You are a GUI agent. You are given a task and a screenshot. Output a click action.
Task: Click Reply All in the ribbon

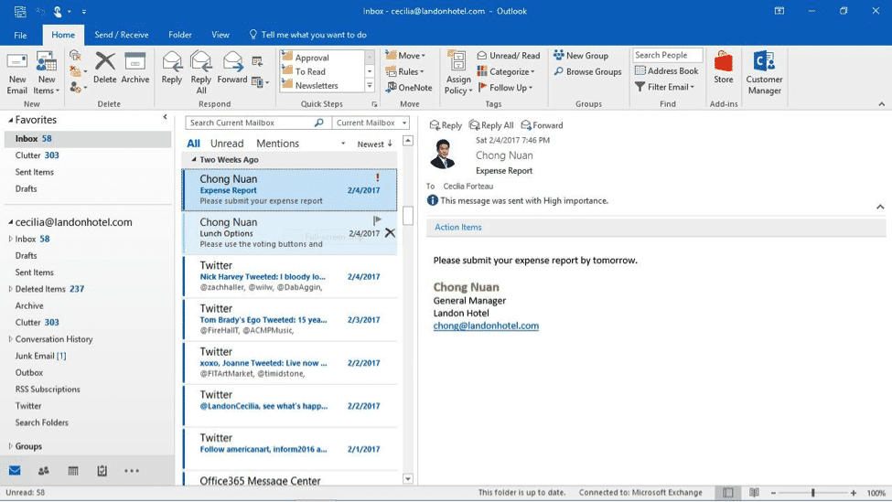click(x=201, y=71)
